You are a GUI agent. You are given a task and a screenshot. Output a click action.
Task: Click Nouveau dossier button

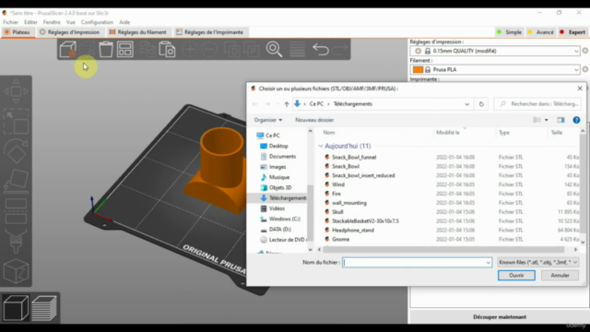click(x=314, y=120)
